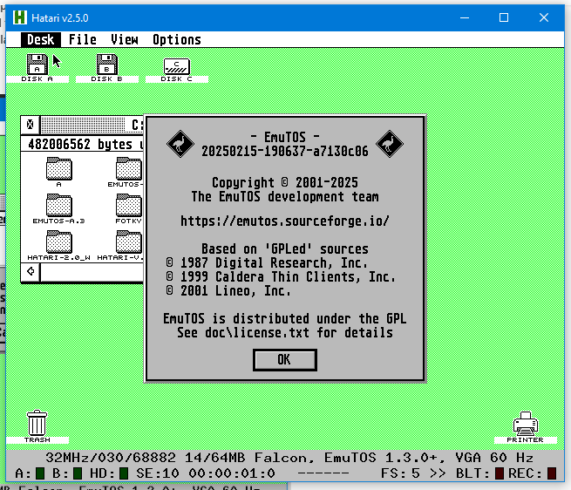Open the View menu
This screenshot has height=490, width=571.
[125, 40]
